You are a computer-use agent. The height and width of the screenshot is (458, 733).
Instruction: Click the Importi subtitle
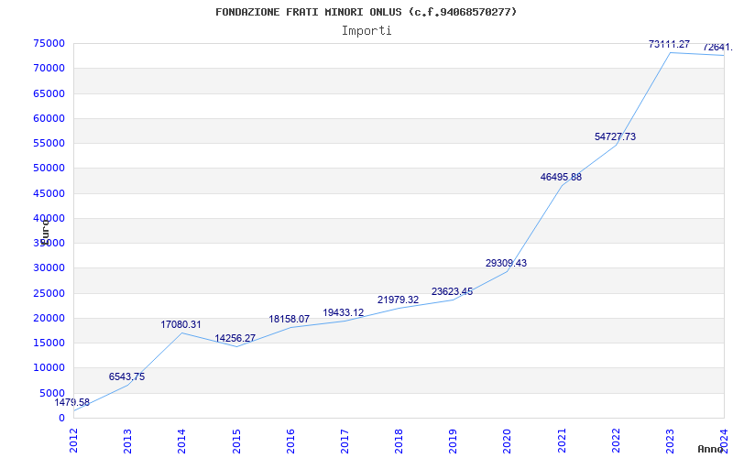tap(366, 31)
